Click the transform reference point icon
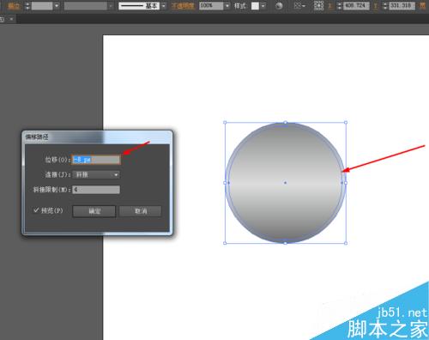The image size is (429, 340). pos(318,6)
